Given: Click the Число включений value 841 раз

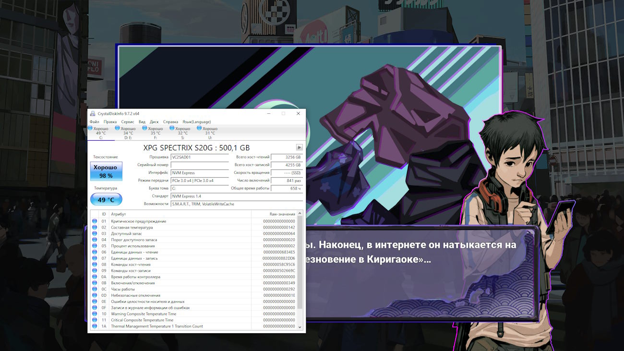Looking at the screenshot, I should pos(287,181).
